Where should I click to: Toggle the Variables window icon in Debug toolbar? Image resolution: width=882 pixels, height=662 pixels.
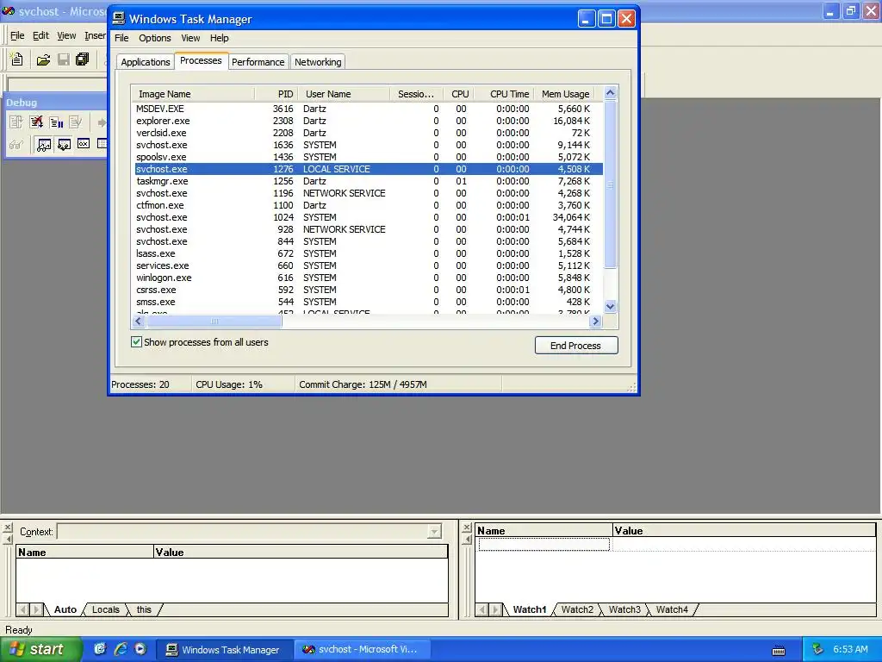(x=64, y=145)
